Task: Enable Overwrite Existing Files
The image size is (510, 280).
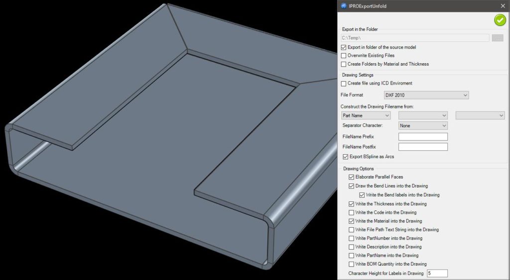Action: [x=344, y=56]
